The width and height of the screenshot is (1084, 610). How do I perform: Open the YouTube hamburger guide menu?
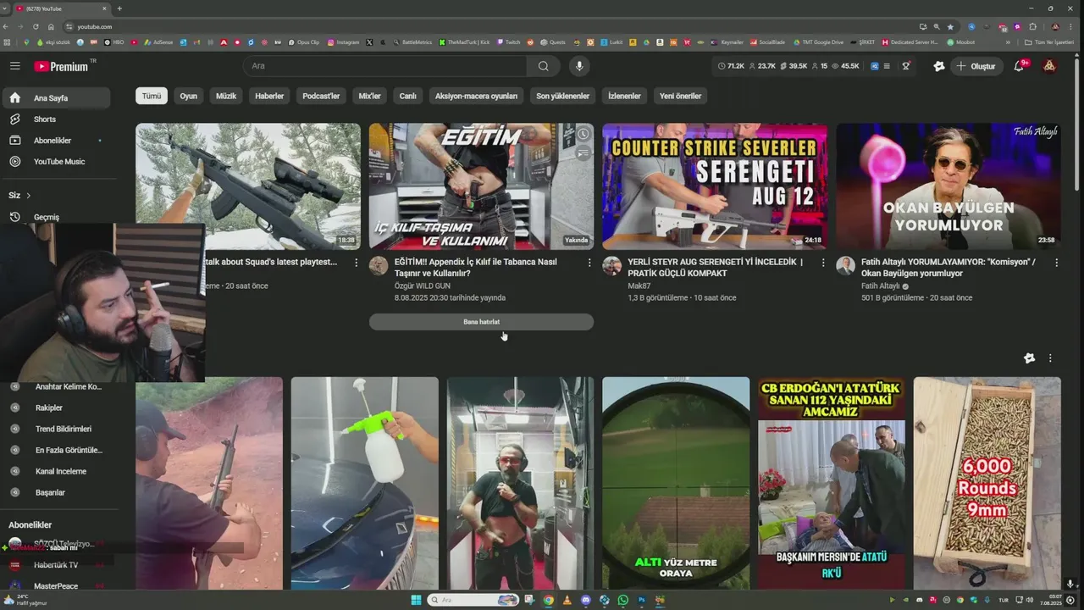point(14,66)
